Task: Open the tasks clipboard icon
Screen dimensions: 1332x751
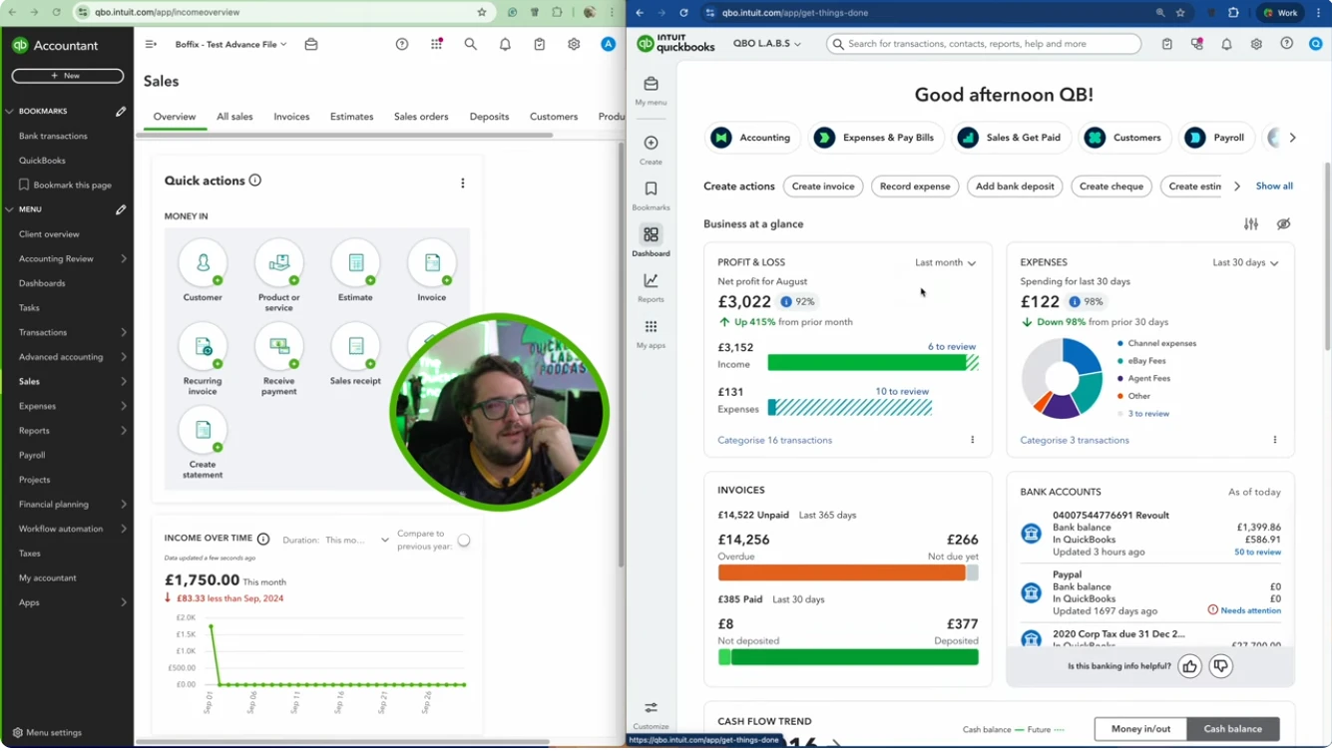Action: pyautogui.click(x=1167, y=44)
